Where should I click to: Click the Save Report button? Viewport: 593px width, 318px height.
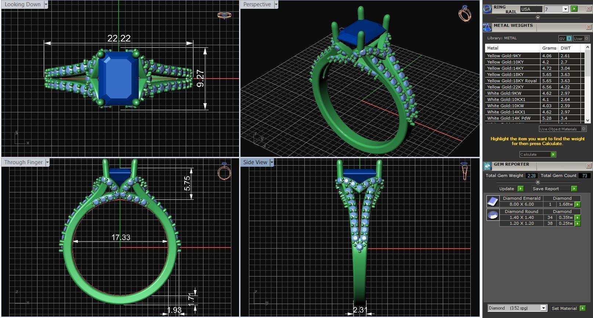click(x=554, y=189)
